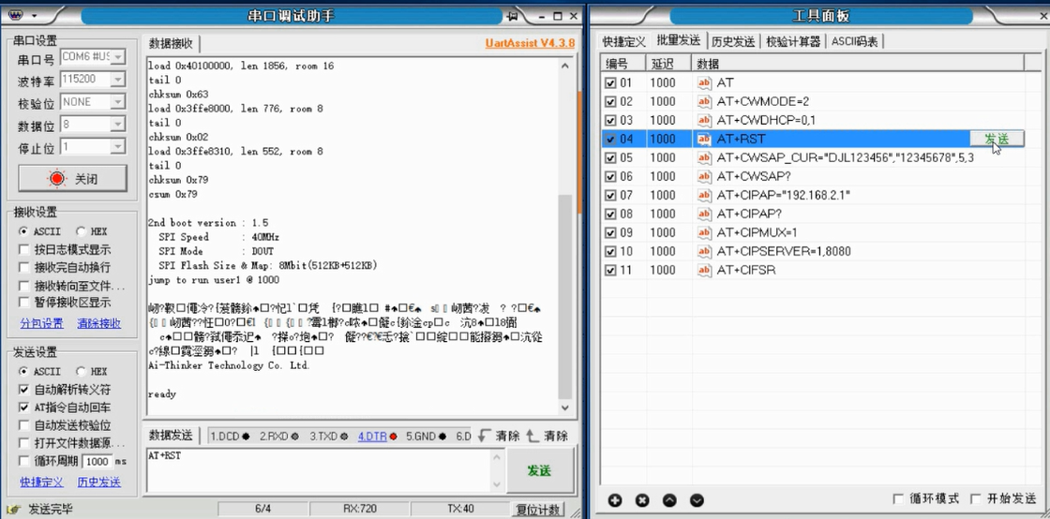This screenshot has width=1050, height=519.
Task: Enable 循环周期 checkbox
Action: click(x=24, y=461)
